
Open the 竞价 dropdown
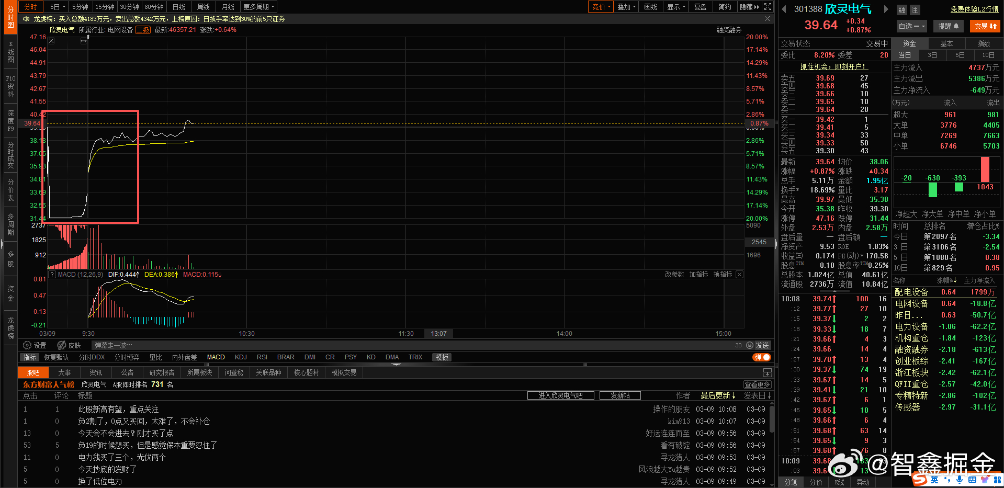[601, 7]
